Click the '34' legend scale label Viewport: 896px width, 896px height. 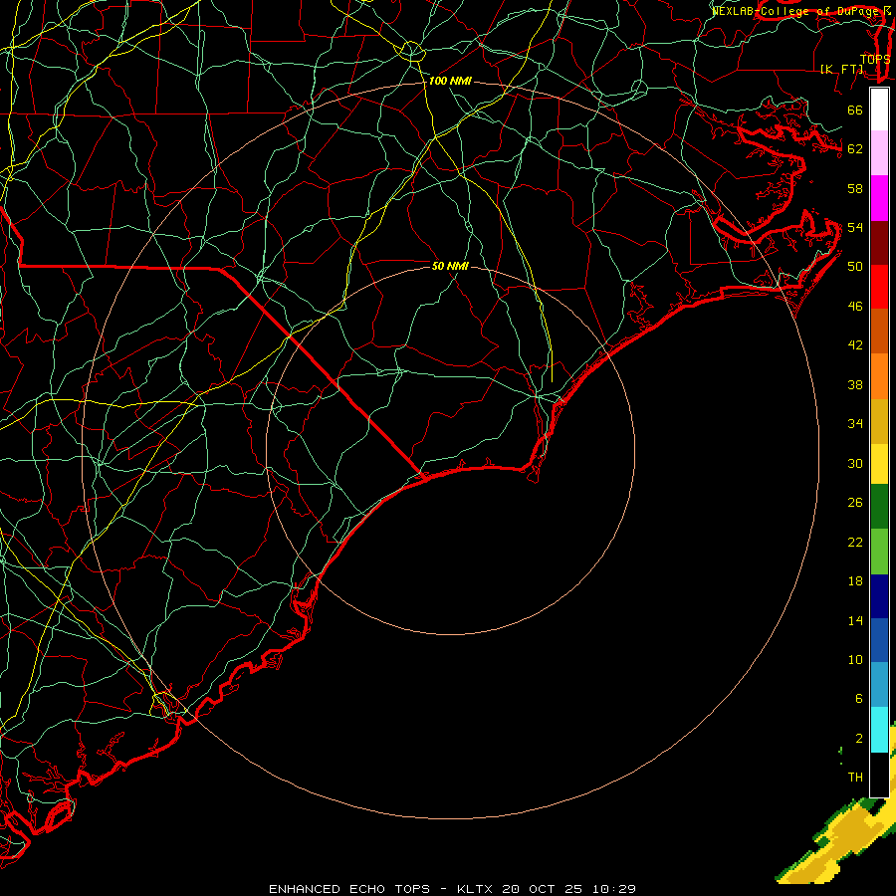point(855,424)
